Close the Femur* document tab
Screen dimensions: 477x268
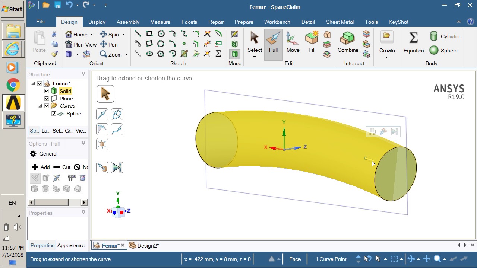pyautogui.click(x=123, y=246)
